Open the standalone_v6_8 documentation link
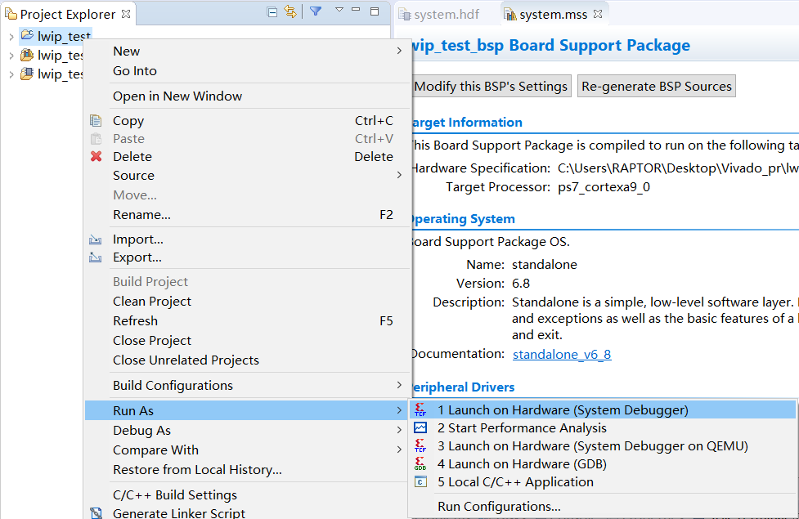 pos(562,355)
